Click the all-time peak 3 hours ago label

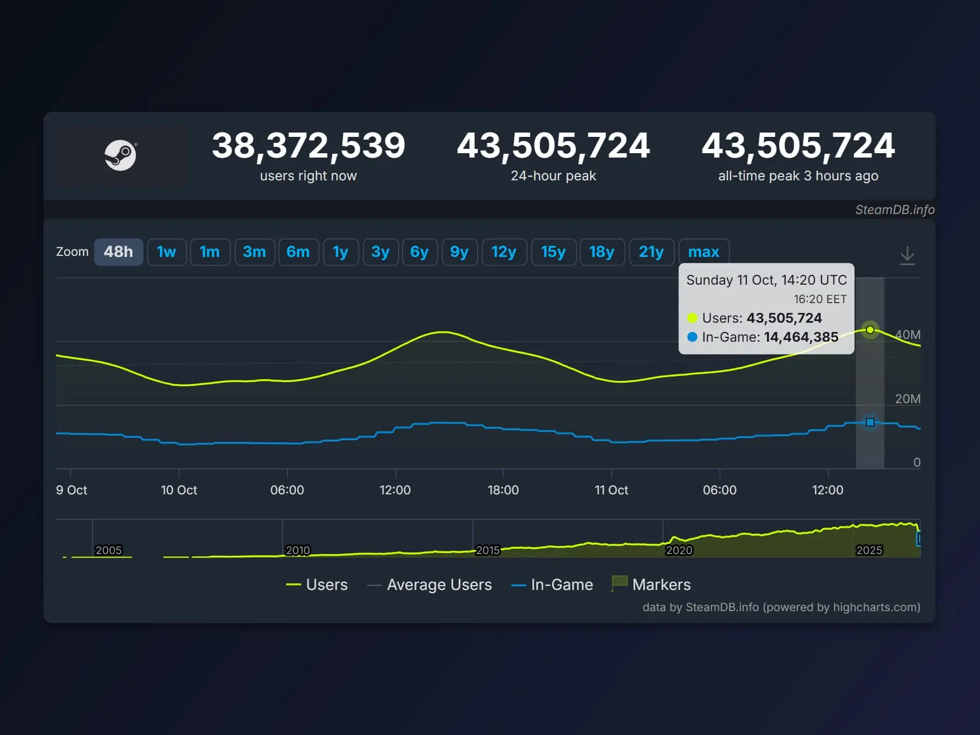798,176
